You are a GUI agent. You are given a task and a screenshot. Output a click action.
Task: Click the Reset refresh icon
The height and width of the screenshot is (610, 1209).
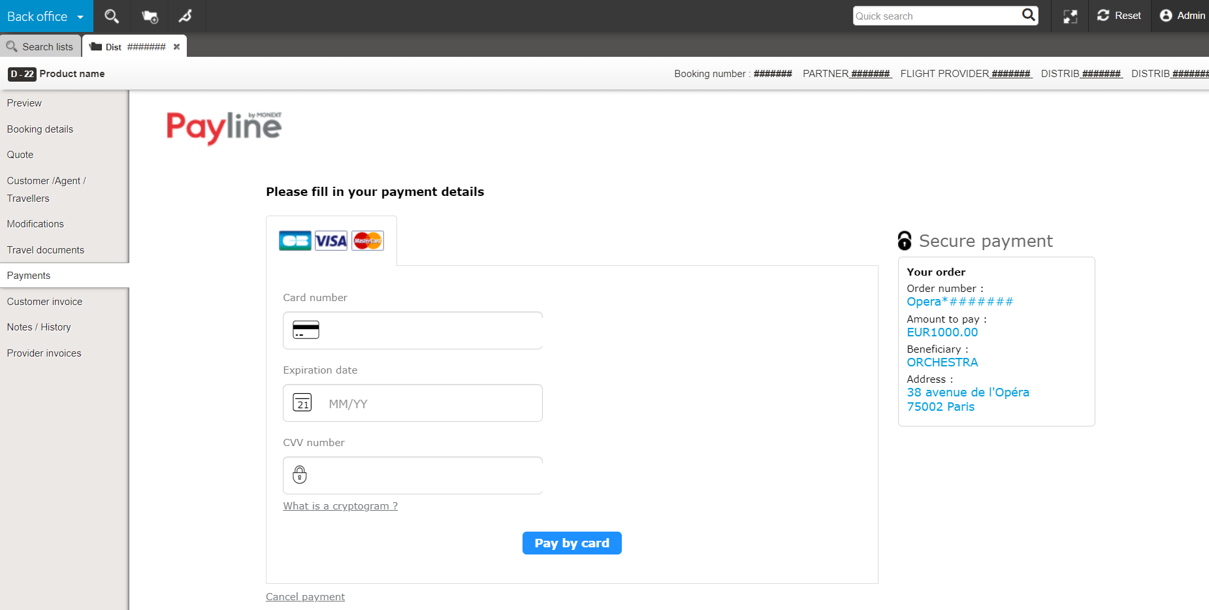[1103, 16]
